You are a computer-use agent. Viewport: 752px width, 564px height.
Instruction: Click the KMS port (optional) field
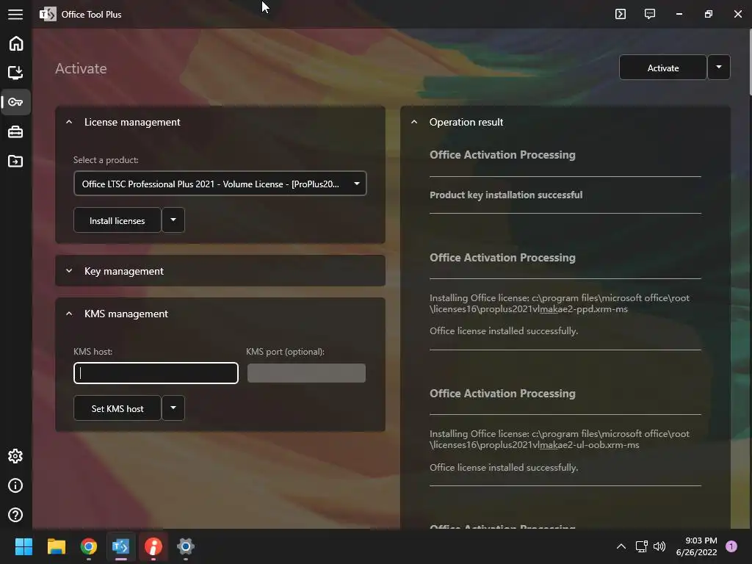click(306, 373)
